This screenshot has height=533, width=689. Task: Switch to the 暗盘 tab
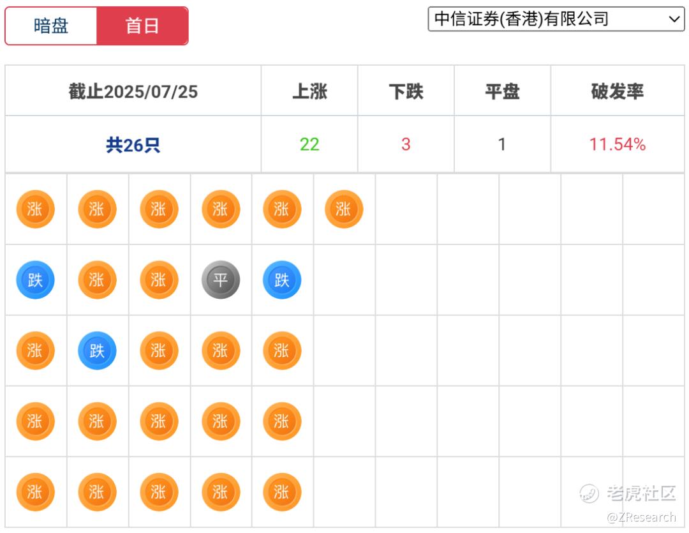click(x=51, y=26)
